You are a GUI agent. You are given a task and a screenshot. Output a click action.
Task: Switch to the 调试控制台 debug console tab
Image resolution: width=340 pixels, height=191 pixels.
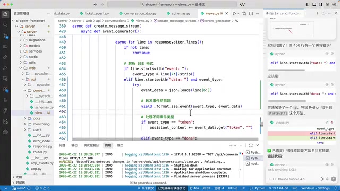tap(91, 145)
